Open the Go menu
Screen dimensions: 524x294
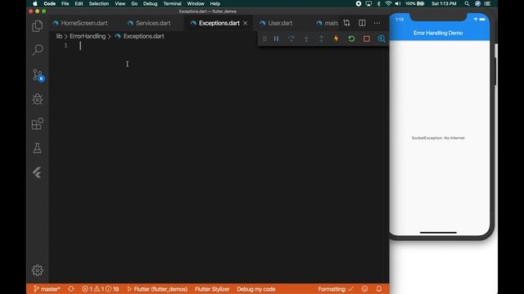click(134, 3)
